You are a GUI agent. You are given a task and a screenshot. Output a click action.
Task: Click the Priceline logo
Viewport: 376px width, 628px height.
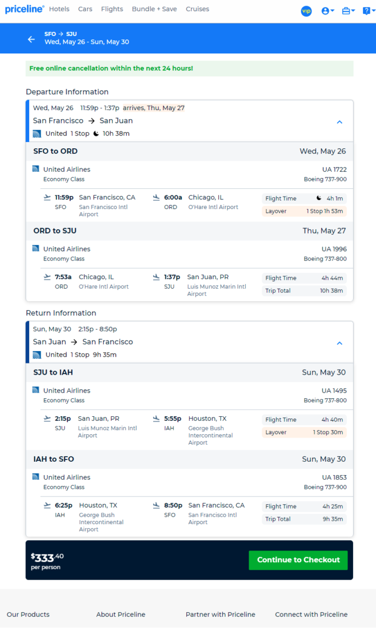pos(24,9)
